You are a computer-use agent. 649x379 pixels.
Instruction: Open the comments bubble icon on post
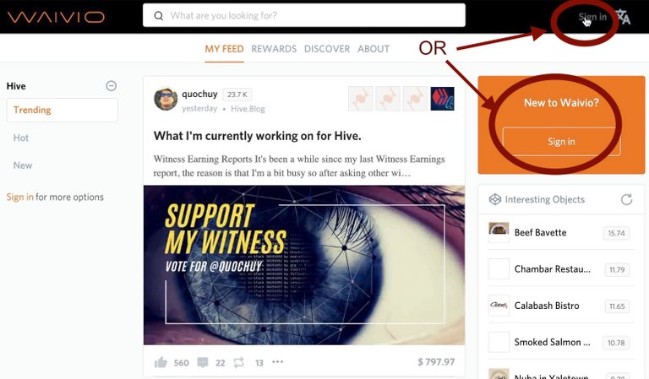point(203,362)
